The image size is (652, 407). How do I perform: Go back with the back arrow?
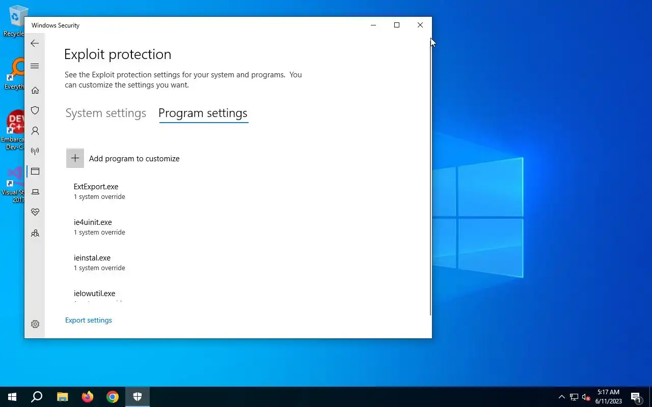(x=35, y=43)
